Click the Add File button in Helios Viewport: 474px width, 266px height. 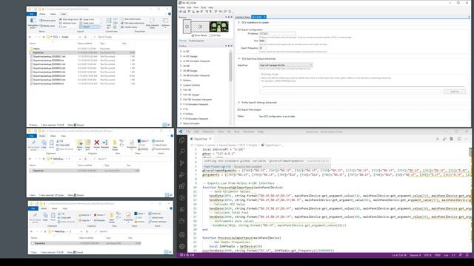point(454,92)
